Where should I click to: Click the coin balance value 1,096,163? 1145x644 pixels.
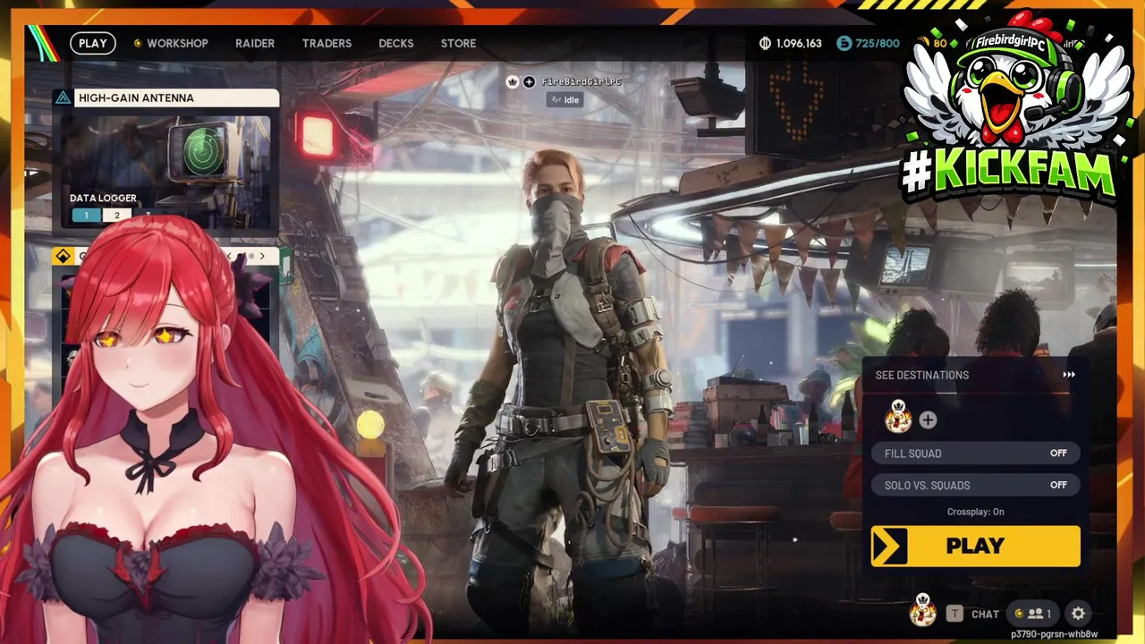799,43
